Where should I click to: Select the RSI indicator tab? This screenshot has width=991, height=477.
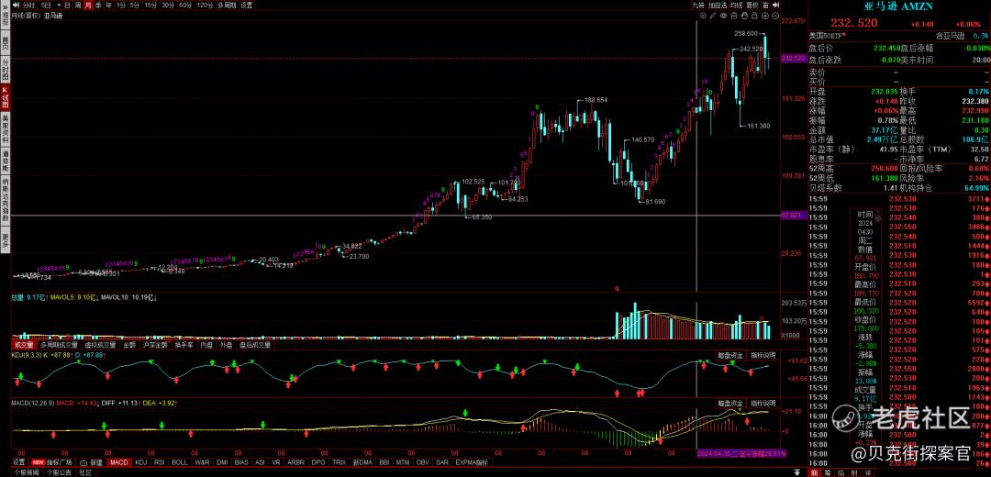coord(160,462)
